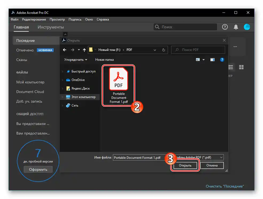Viewport: 263px width, 199px height.
Task: Select Отмечено in the sidebar
Action: 25,50
